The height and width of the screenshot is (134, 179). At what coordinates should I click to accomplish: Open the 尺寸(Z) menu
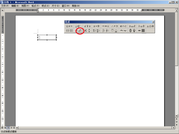pos(55,6)
